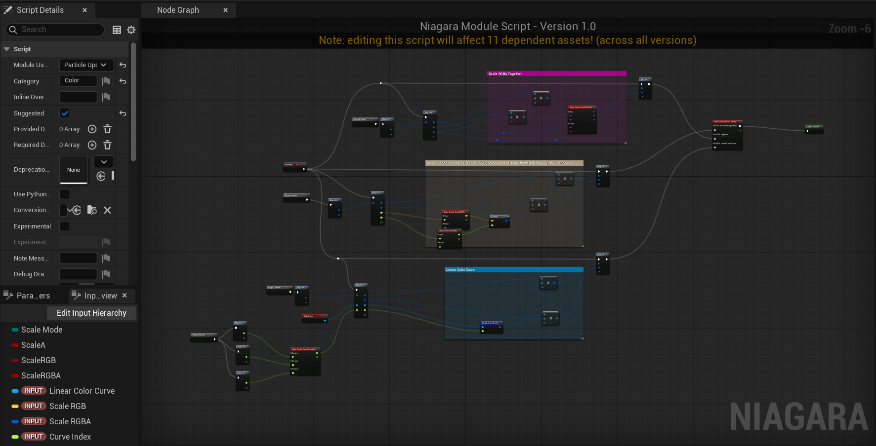Use selected asset for Deprecation Recommendation
This screenshot has height=446, width=876.
pyautogui.click(x=101, y=176)
